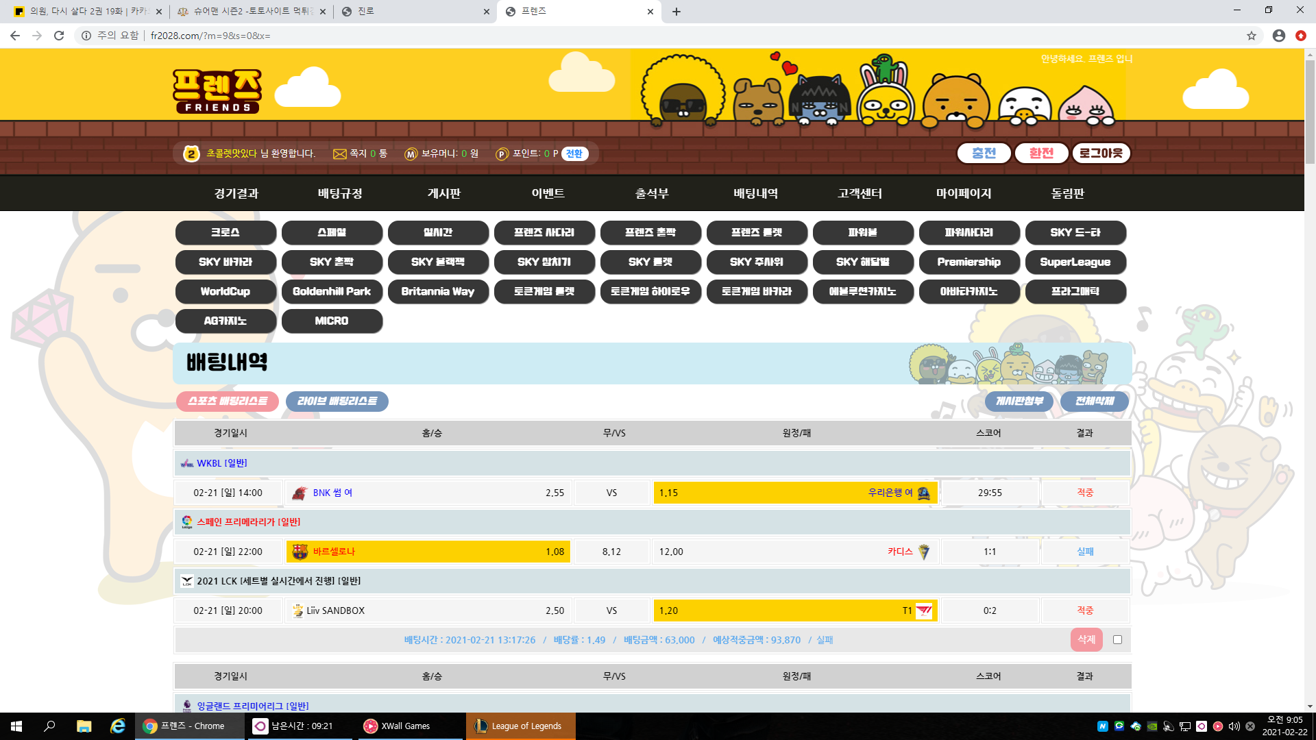The image size is (1316, 740).
Task: Click the site info icon beside the URL
Action: 86,36
